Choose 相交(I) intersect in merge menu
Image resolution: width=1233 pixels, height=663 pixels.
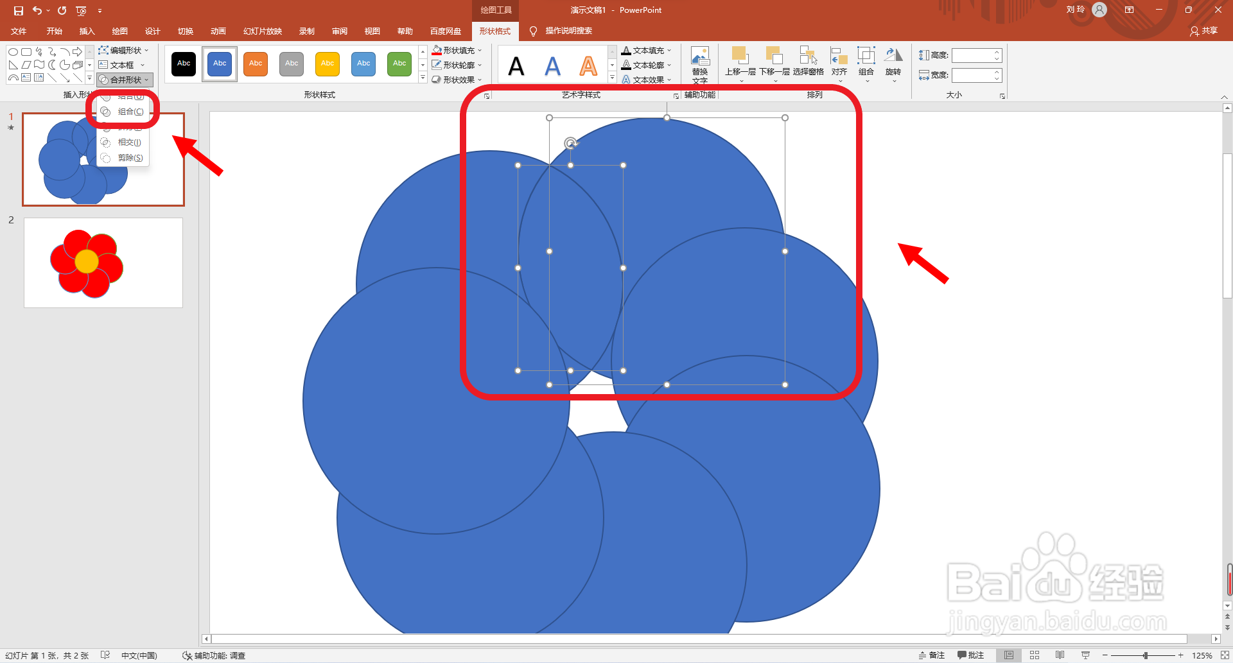click(x=123, y=142)
